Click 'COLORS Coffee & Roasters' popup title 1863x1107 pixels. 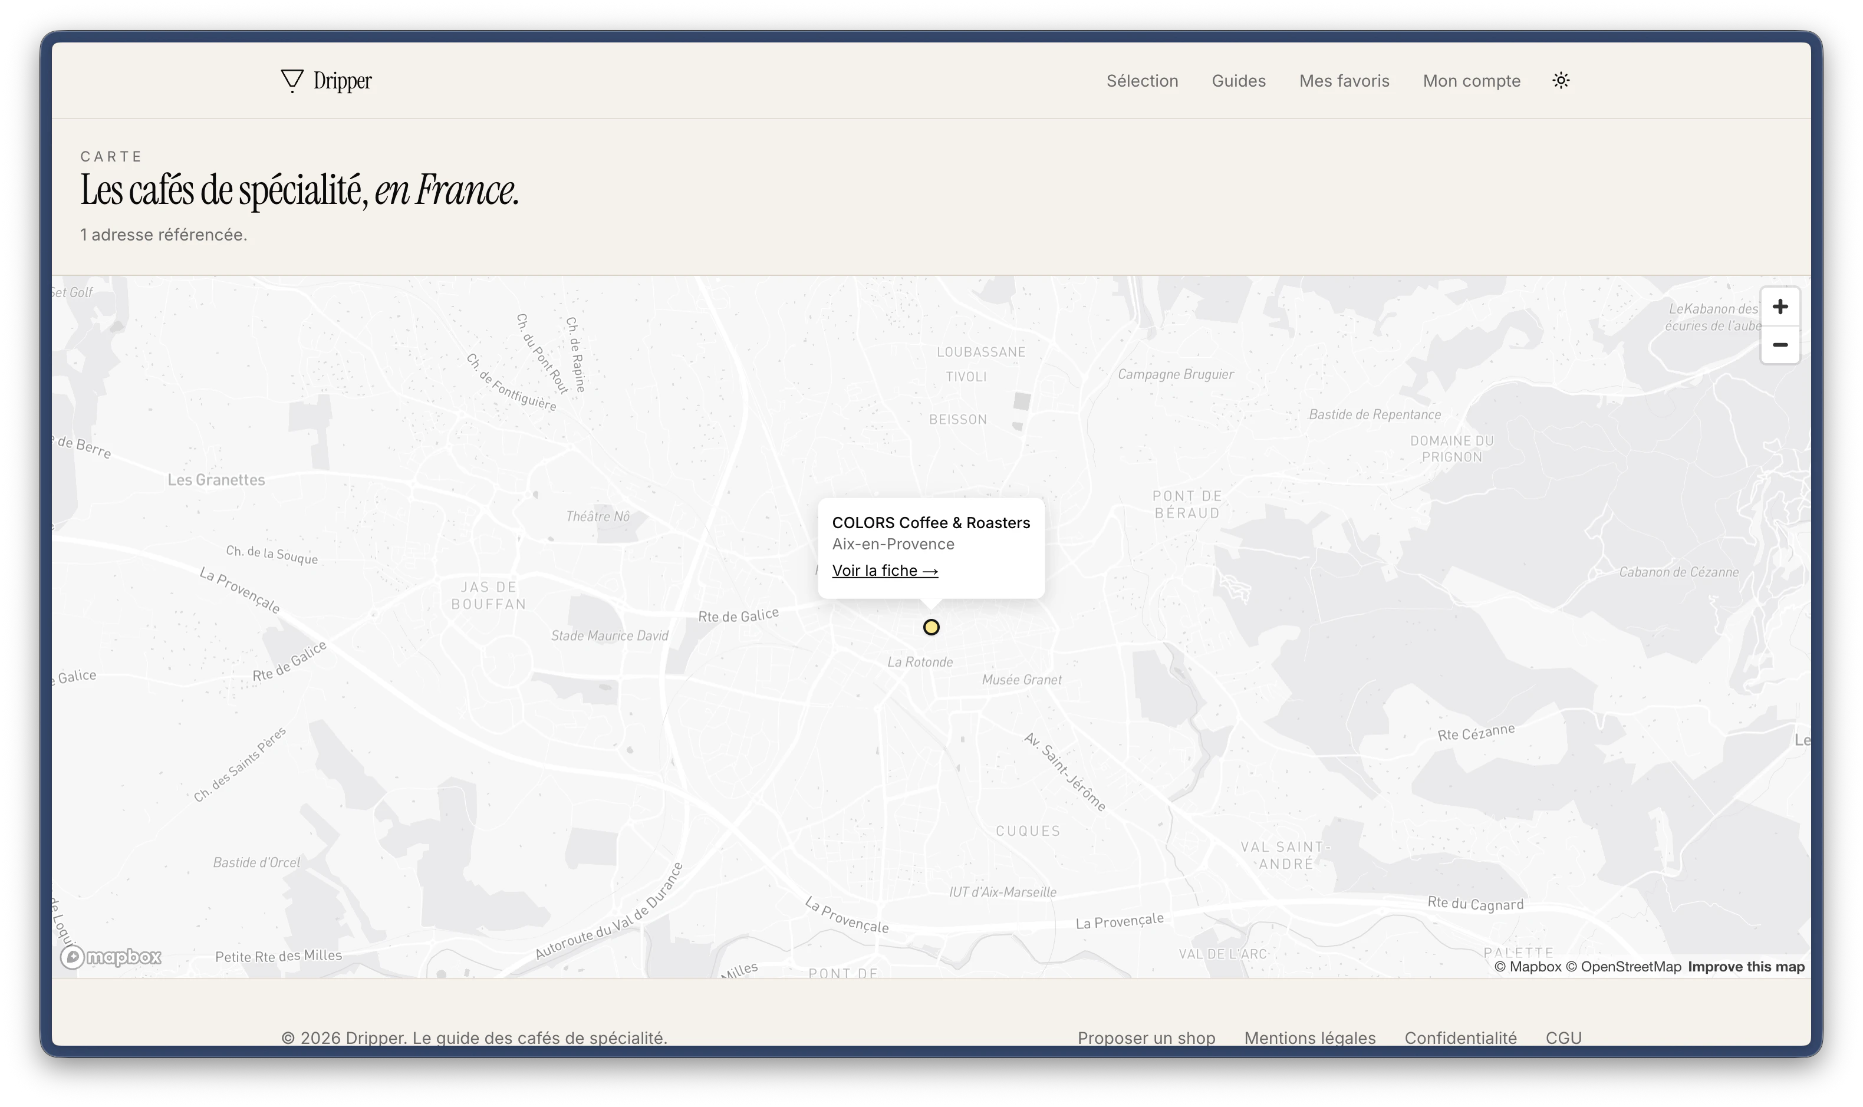click(931, 523)
